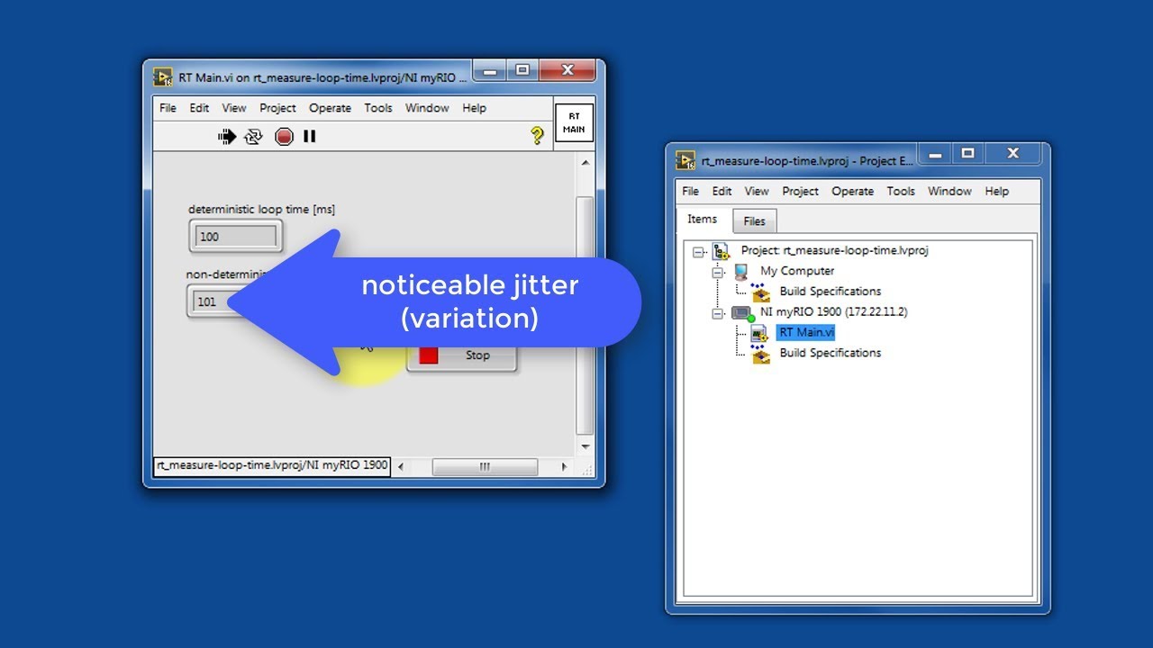Open View menu in Project Explorer
The height and width of the screenshot is (648, 1153).
click(757, 191)
